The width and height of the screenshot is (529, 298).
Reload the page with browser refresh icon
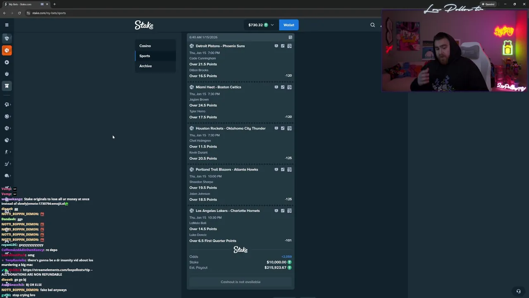(x=19, y=13)
